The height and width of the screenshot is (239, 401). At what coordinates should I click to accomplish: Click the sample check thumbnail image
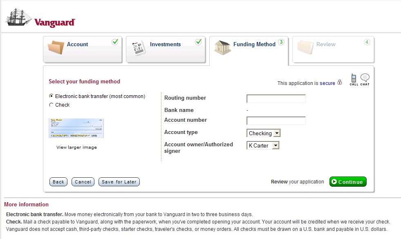pos(76,128)
